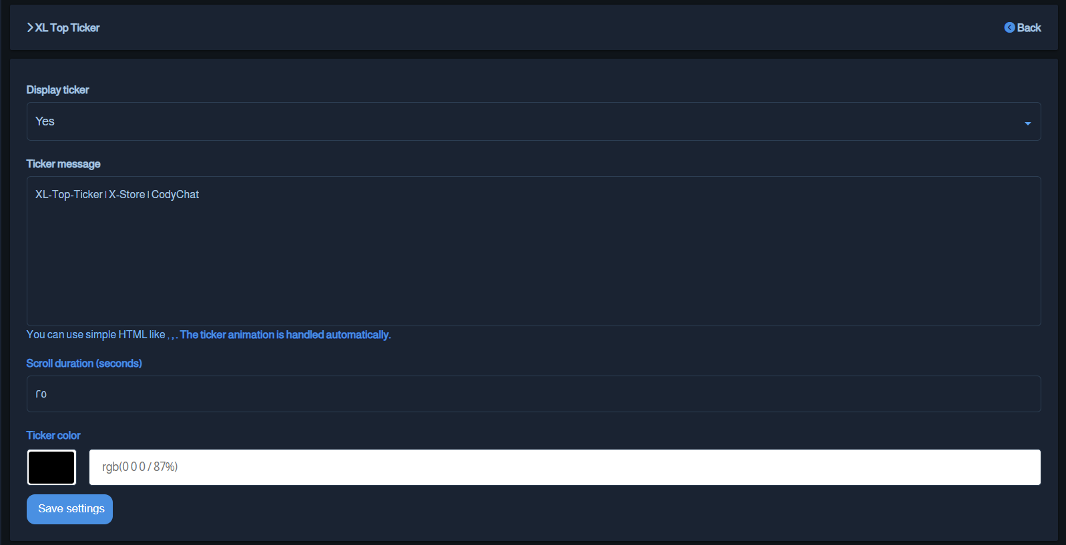1066x545 pixels.
Task: Click the Ticker message label
Action: click(x=63, y=164)
